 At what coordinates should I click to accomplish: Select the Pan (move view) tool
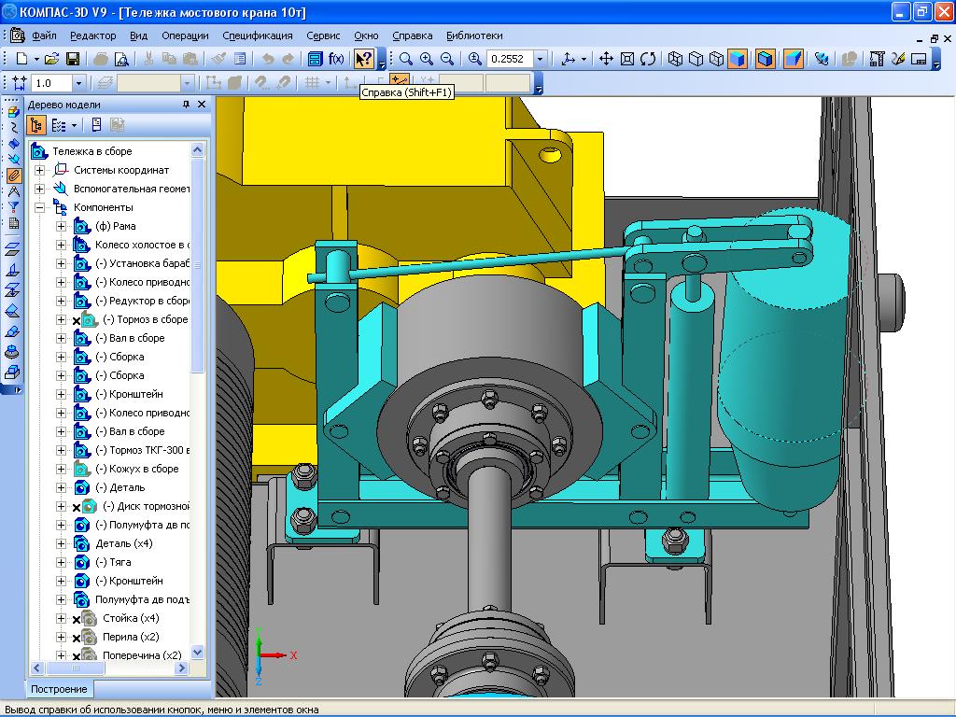click(606, 59)
